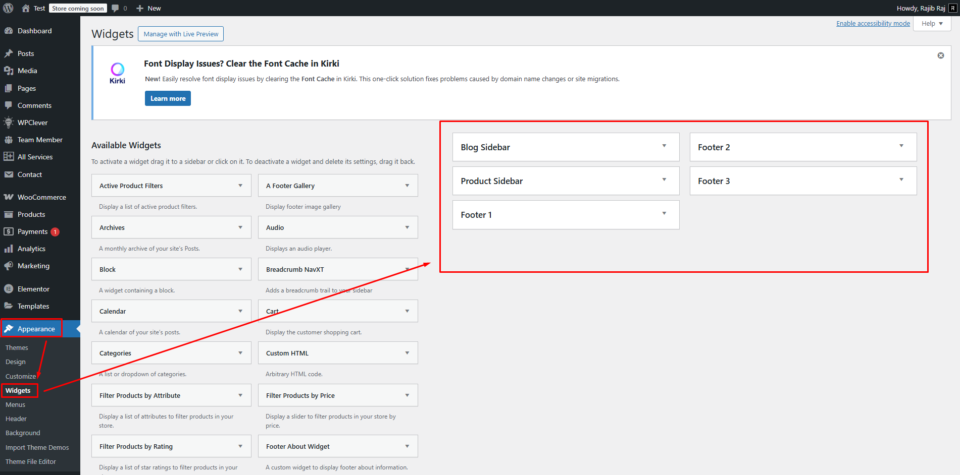The width and height of the screenshot is (960, 475).
Task: Click the Posts pin icon
Action: [9, 53]
